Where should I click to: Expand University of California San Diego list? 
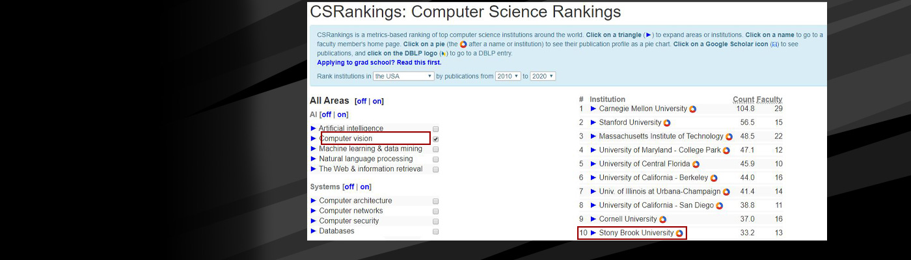pyautogui.click(x=593, y=205)
